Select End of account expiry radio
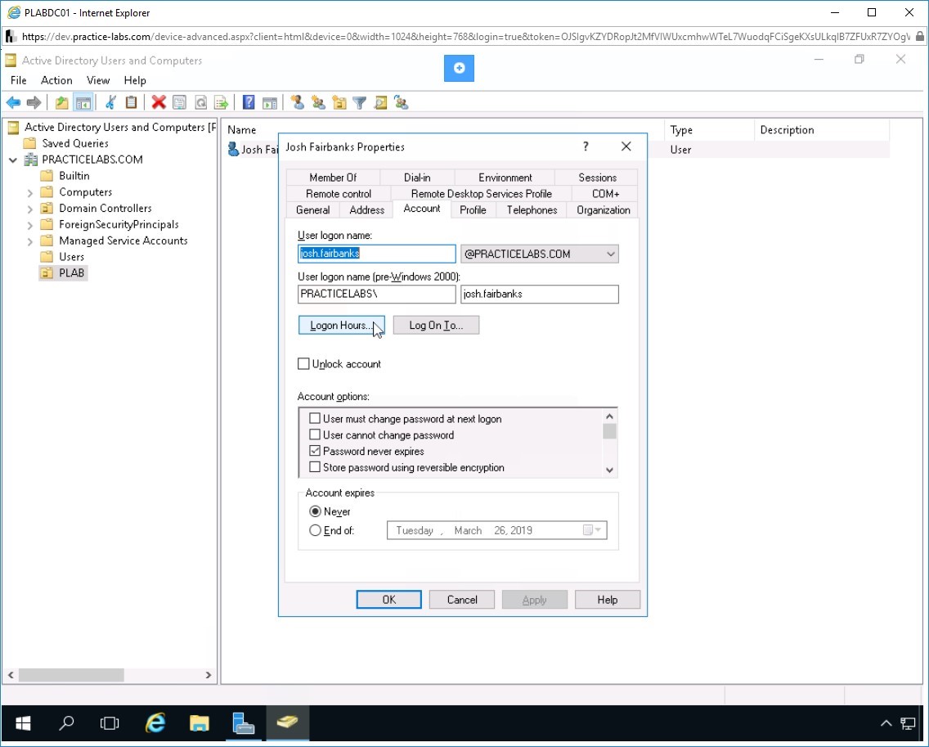This screenshot has width=929, height=747. [315, 531]
